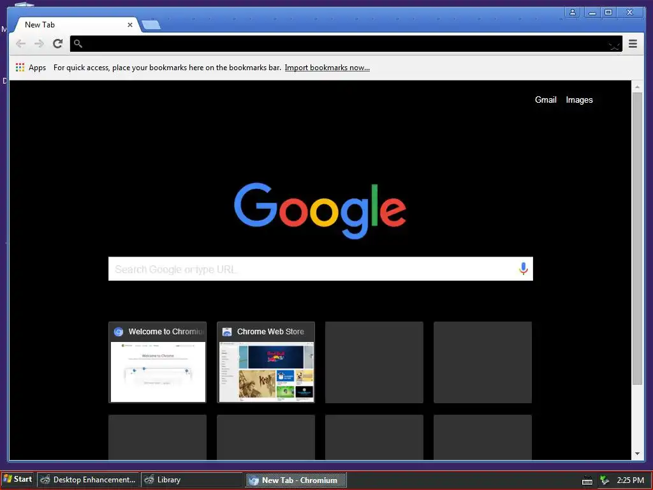653x490 pixels.
Task: Open the Welcome to Chromium thumbnail
Action: pyautogui.click(x=158, y=362)
